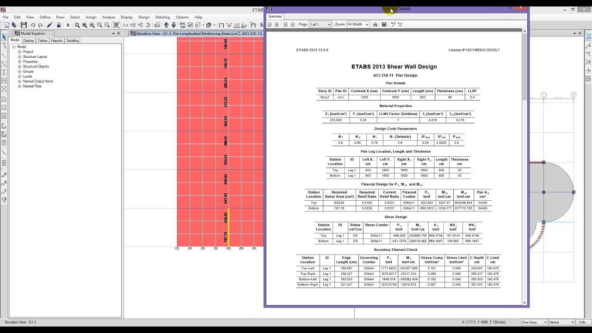Switch to Tables tab in Model Explorer
This screenshot has width=592, height=333.
[43, 41]
